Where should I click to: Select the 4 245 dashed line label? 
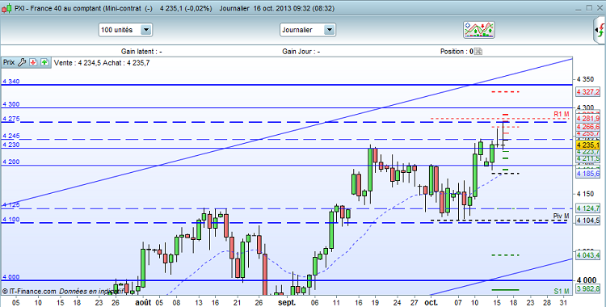click(11, 136)
